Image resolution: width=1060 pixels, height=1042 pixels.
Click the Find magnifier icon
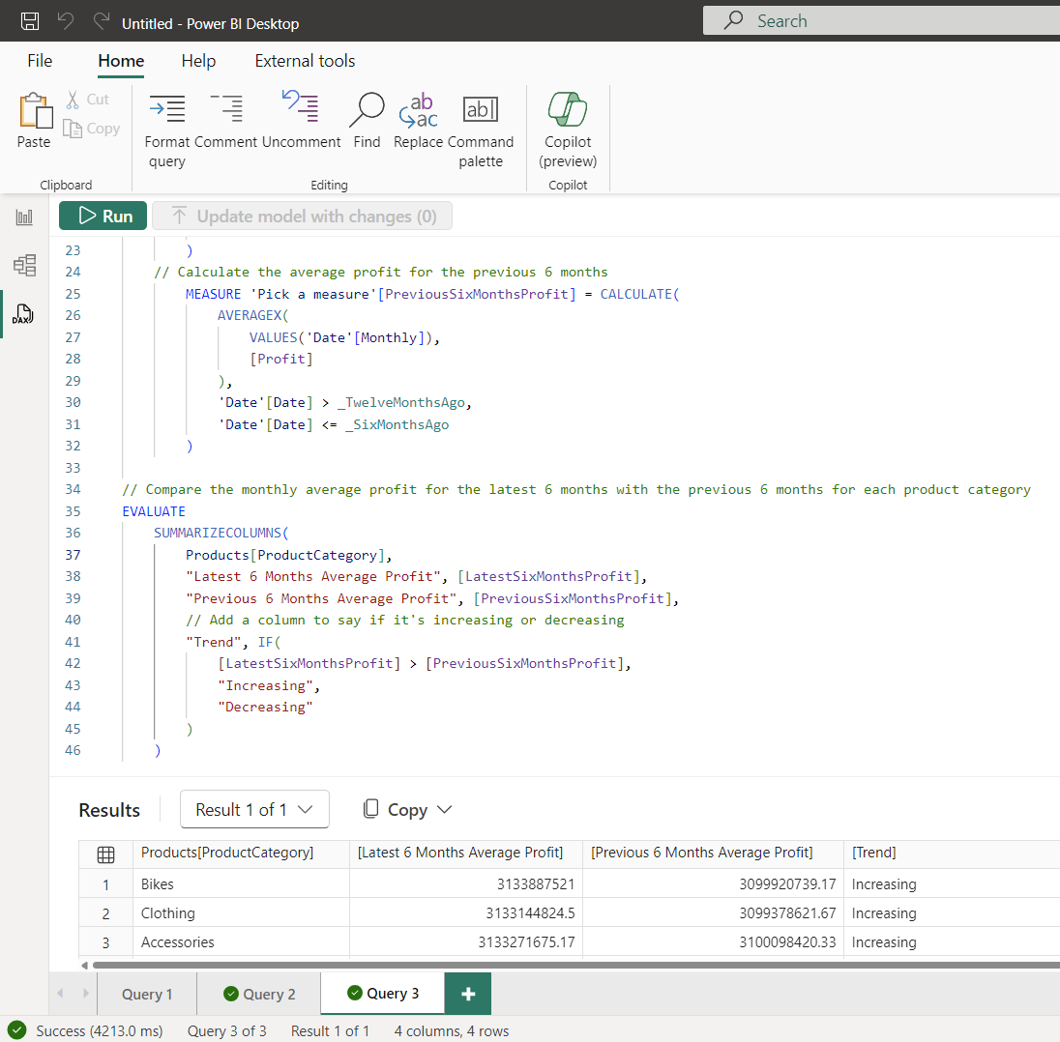(x=367, y=109)
